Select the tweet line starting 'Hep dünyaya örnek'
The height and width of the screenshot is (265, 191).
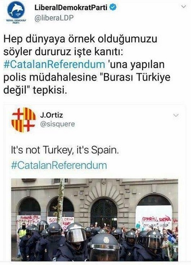(x=80, y=39)
